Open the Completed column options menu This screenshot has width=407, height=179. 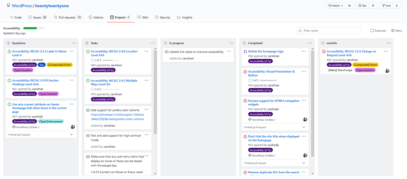point(310,43)
